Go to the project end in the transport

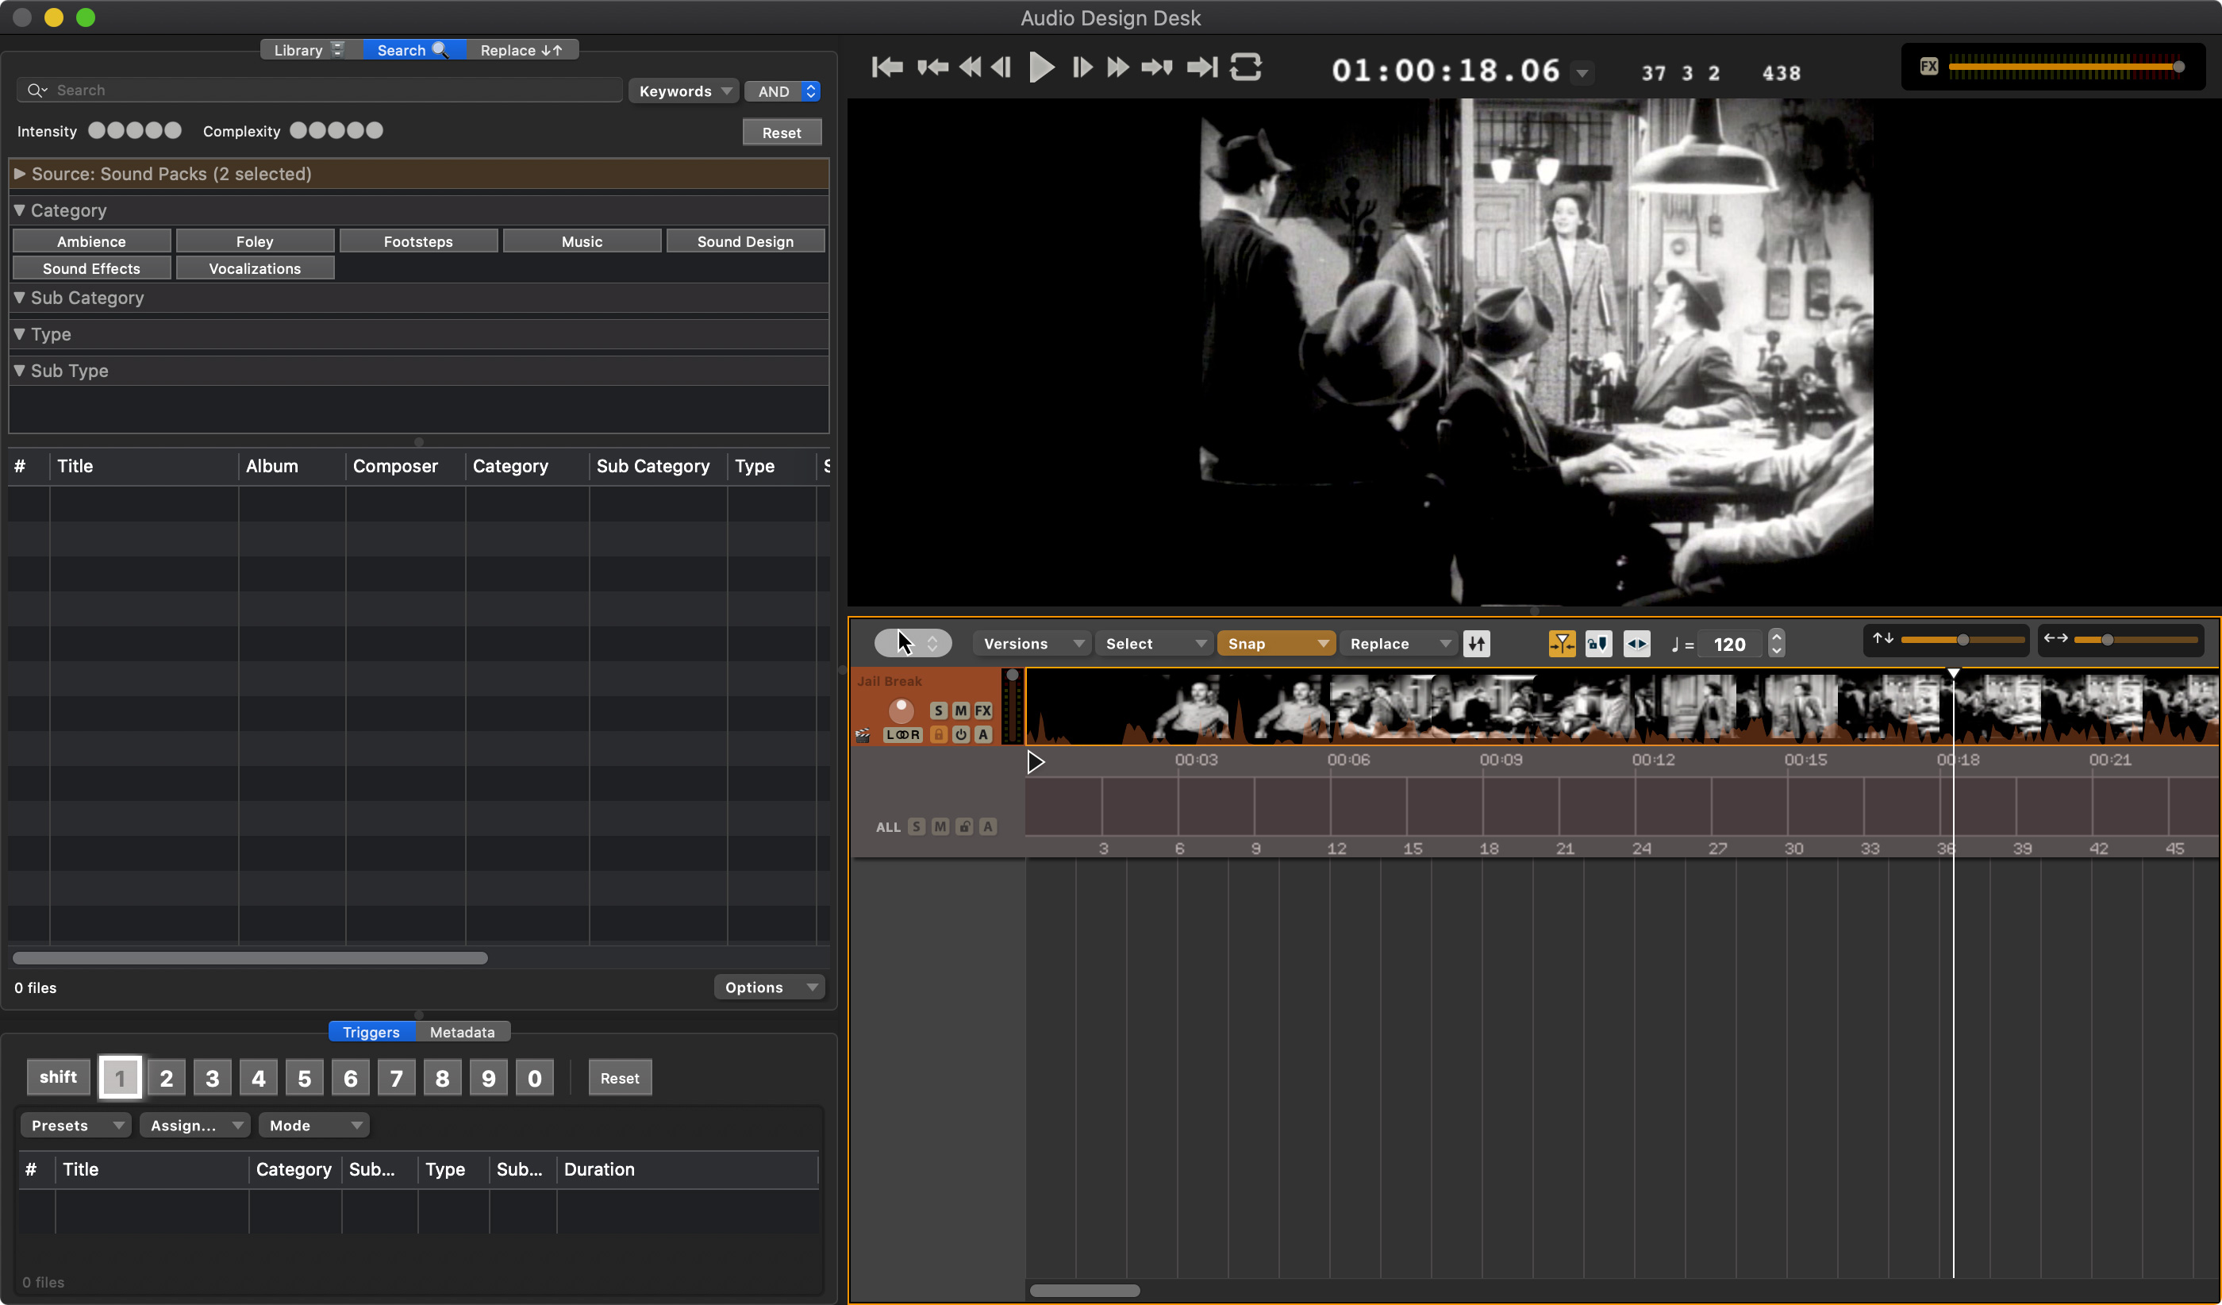[x=1201, y=67]
